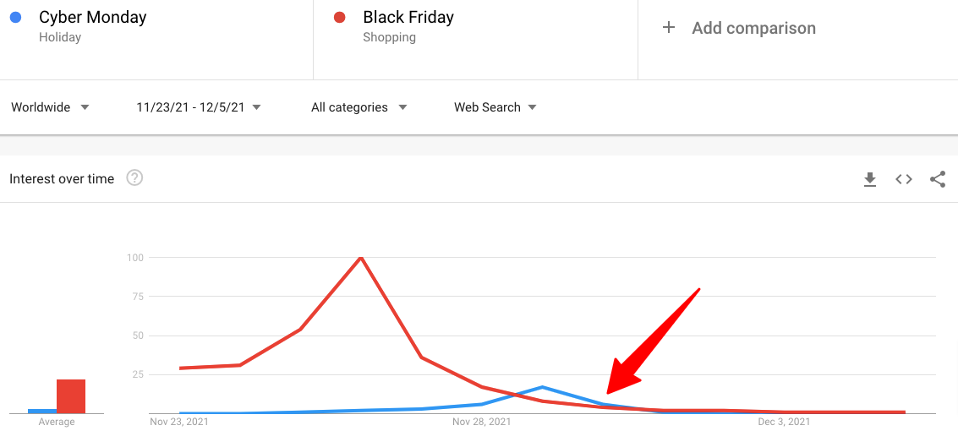
Task: Share the Interest over time chart
Action: click(x=937, y=179)
